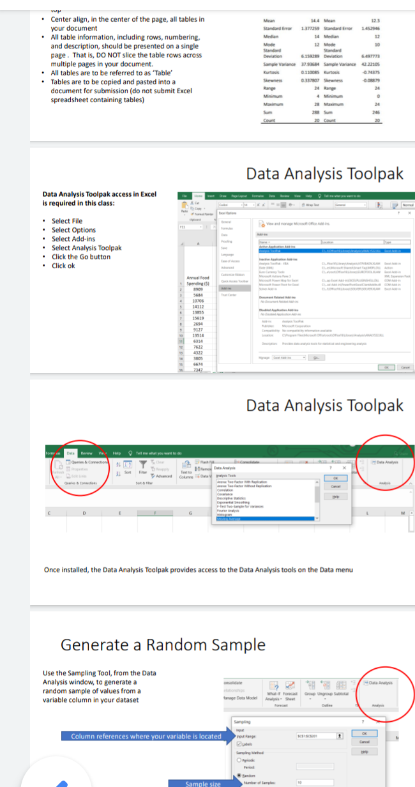This screenshot has width=415, height=787.
Task: Click the Cut scissors icon in the Clipboard group
Action: click(193, 202)
